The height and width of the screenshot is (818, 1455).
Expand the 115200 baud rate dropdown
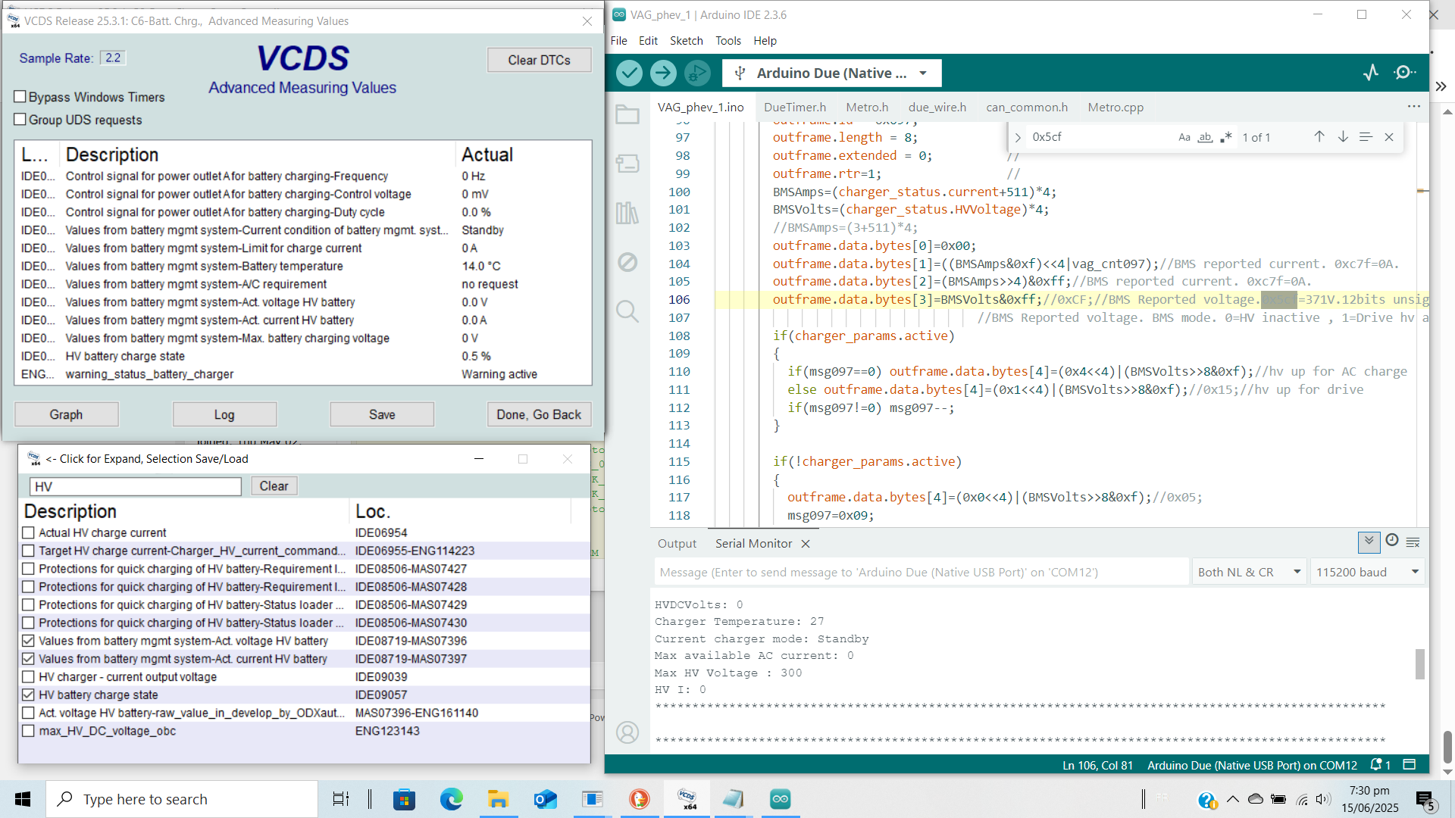tap(1367, 572)
